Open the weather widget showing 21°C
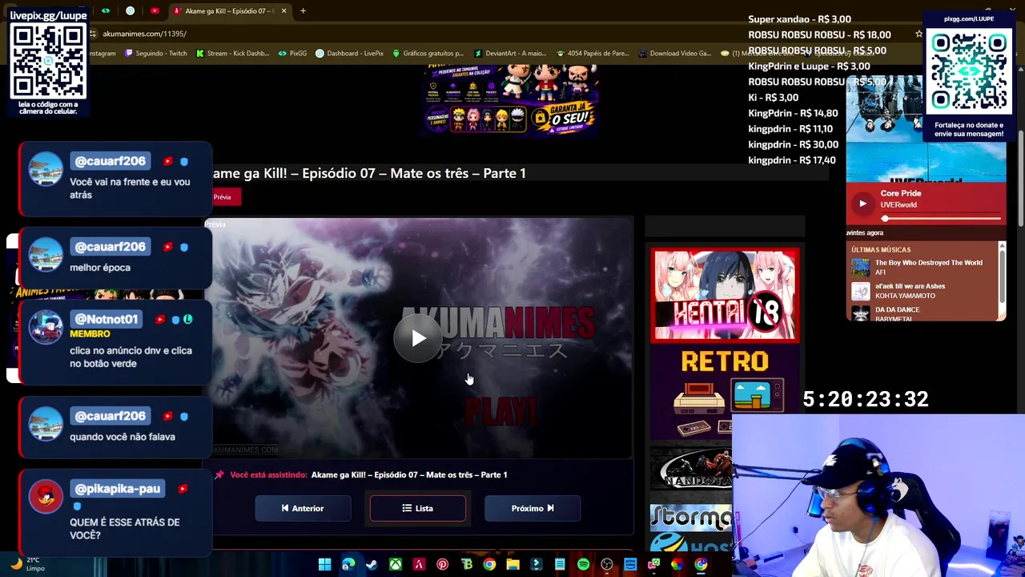The width and height of the screenshot is (1025, 577). pos(26,564)
